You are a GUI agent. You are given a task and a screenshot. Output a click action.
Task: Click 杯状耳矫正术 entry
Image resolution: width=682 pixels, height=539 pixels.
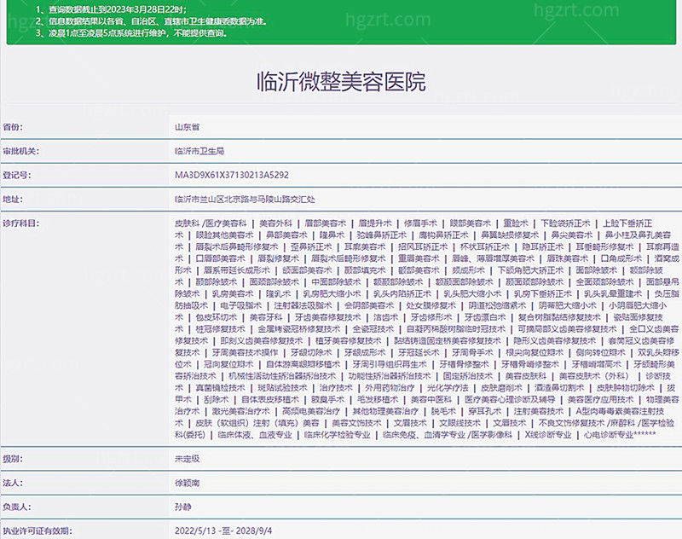(485, 246)
